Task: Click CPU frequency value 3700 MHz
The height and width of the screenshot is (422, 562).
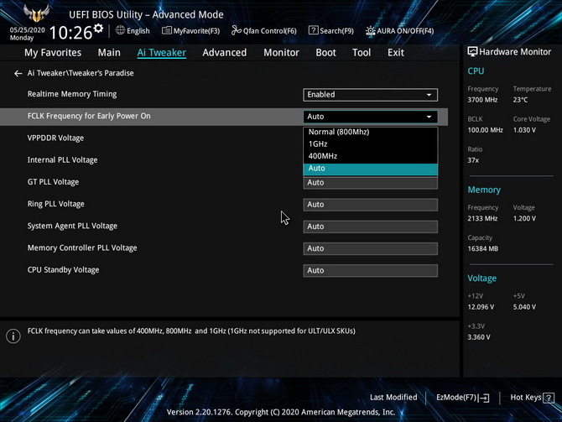Action: pos(482,100)
